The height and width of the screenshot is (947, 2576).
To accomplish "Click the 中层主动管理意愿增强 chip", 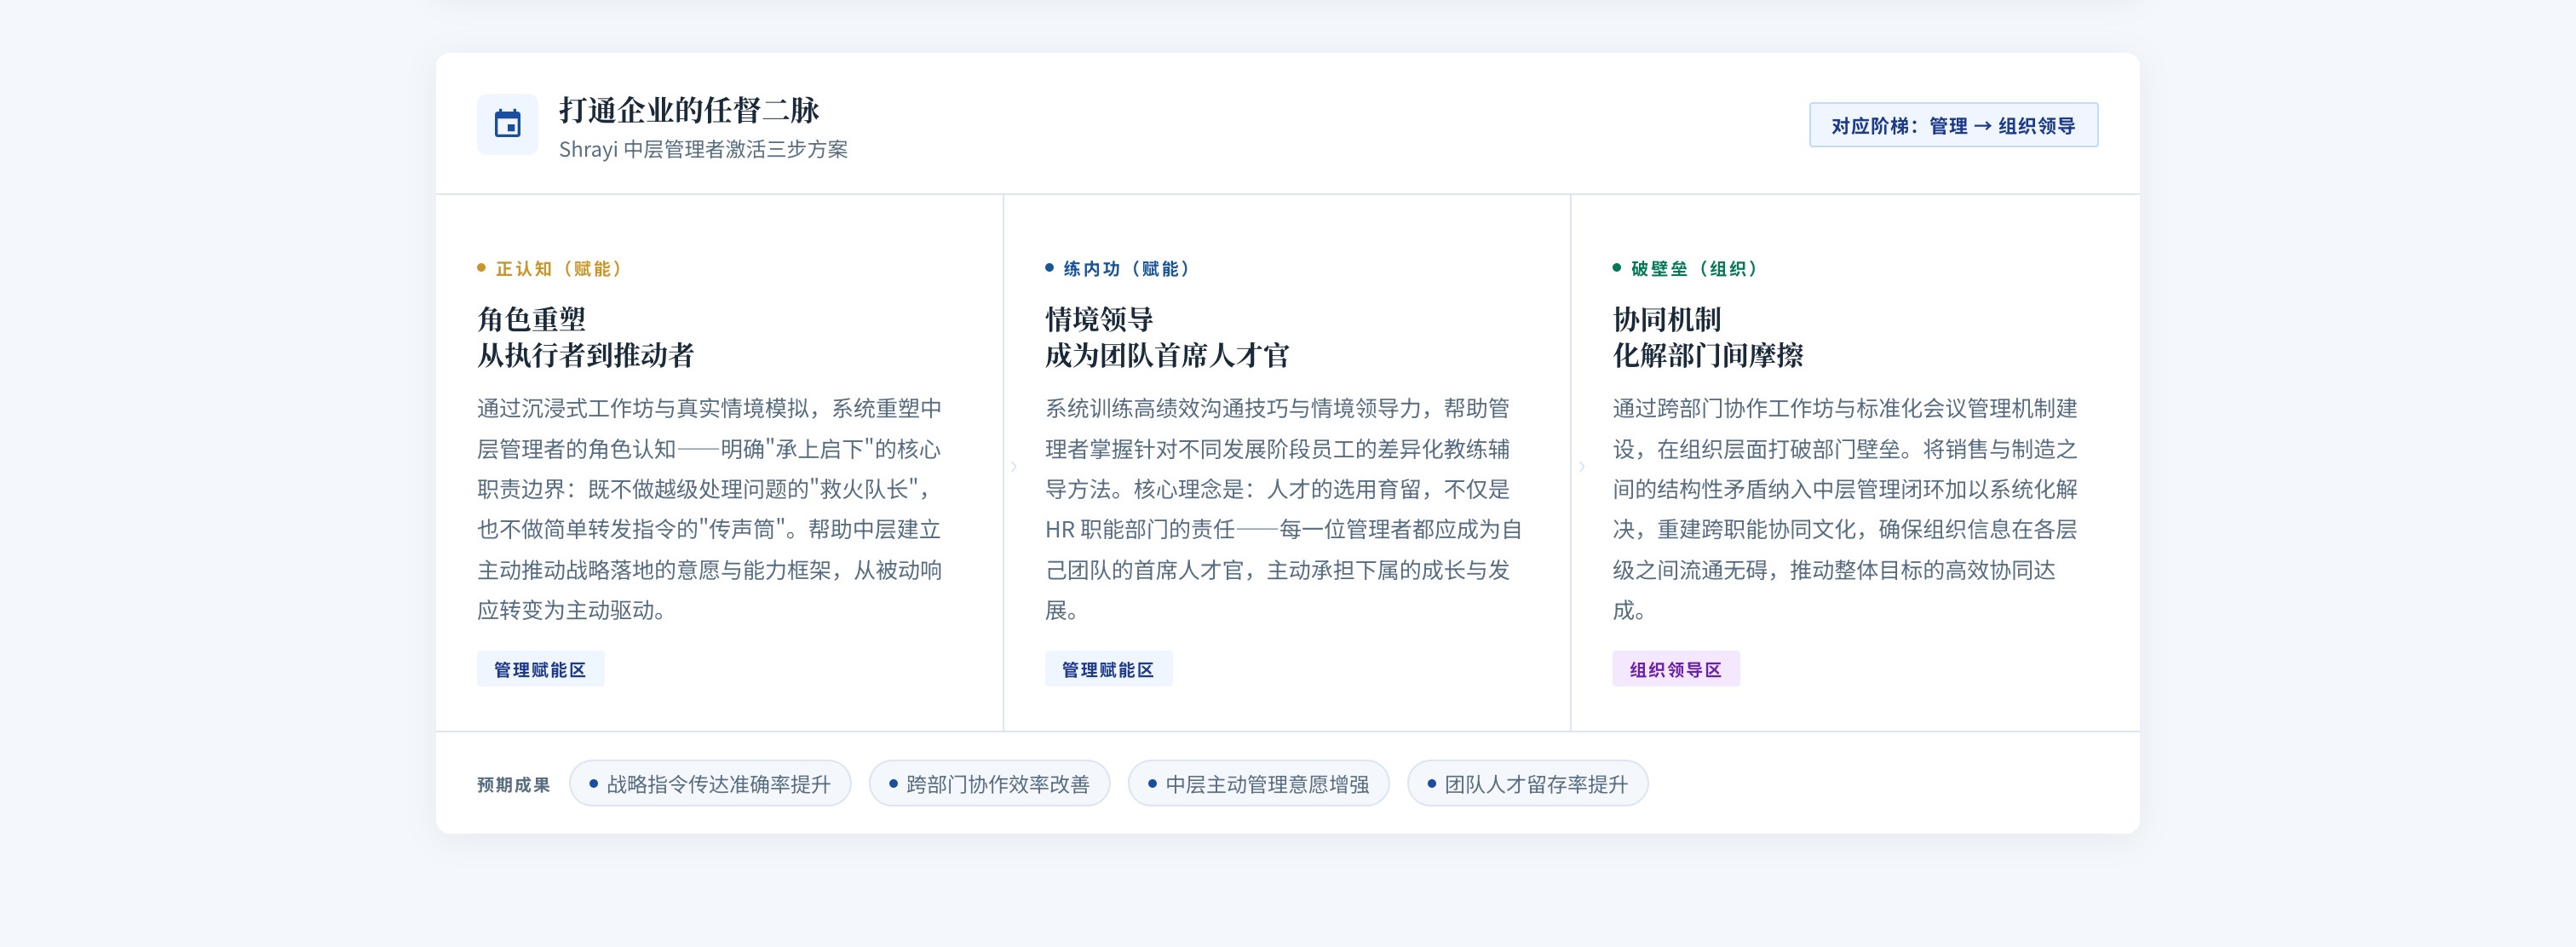I will pyautogui.click(x=1257, y=784).
